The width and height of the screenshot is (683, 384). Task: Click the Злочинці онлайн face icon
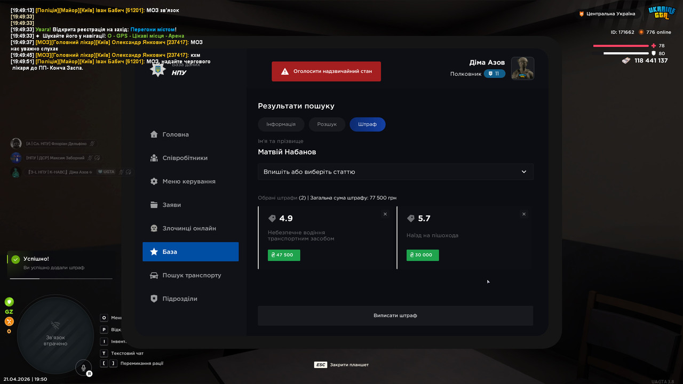click(x=154, y=228)
